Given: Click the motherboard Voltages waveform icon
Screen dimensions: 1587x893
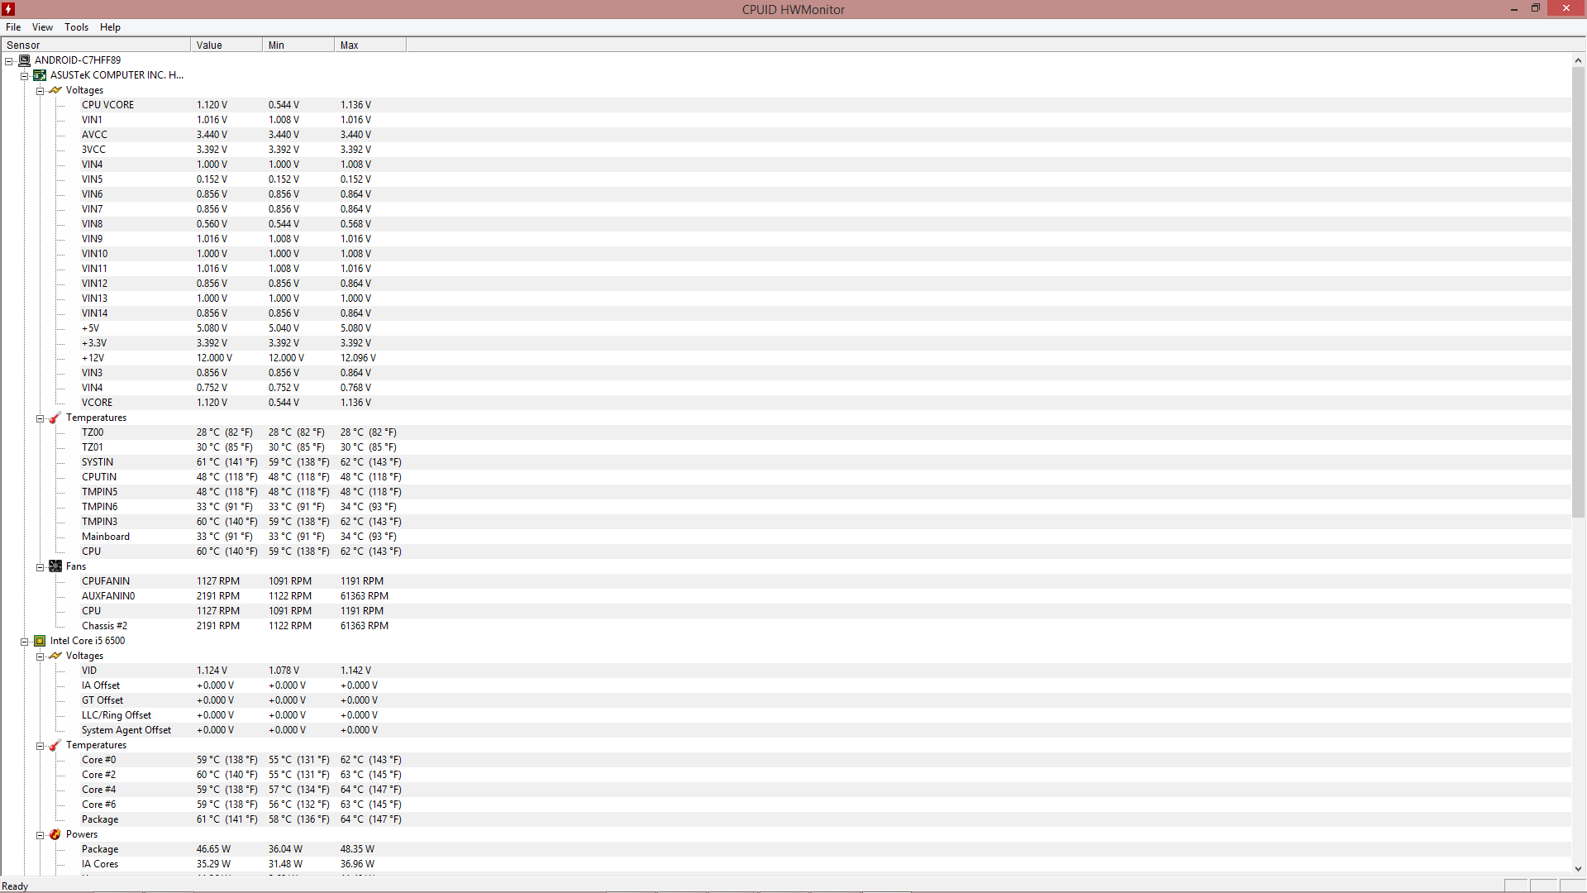Looking at the screenshot, I should 55,90.
